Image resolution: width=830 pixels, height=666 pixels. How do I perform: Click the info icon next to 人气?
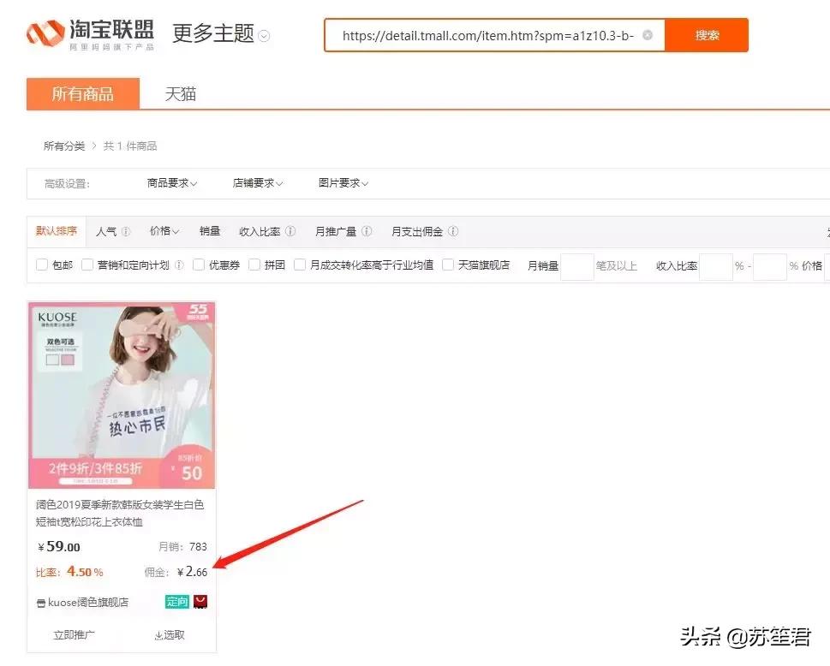click(126, 231)
